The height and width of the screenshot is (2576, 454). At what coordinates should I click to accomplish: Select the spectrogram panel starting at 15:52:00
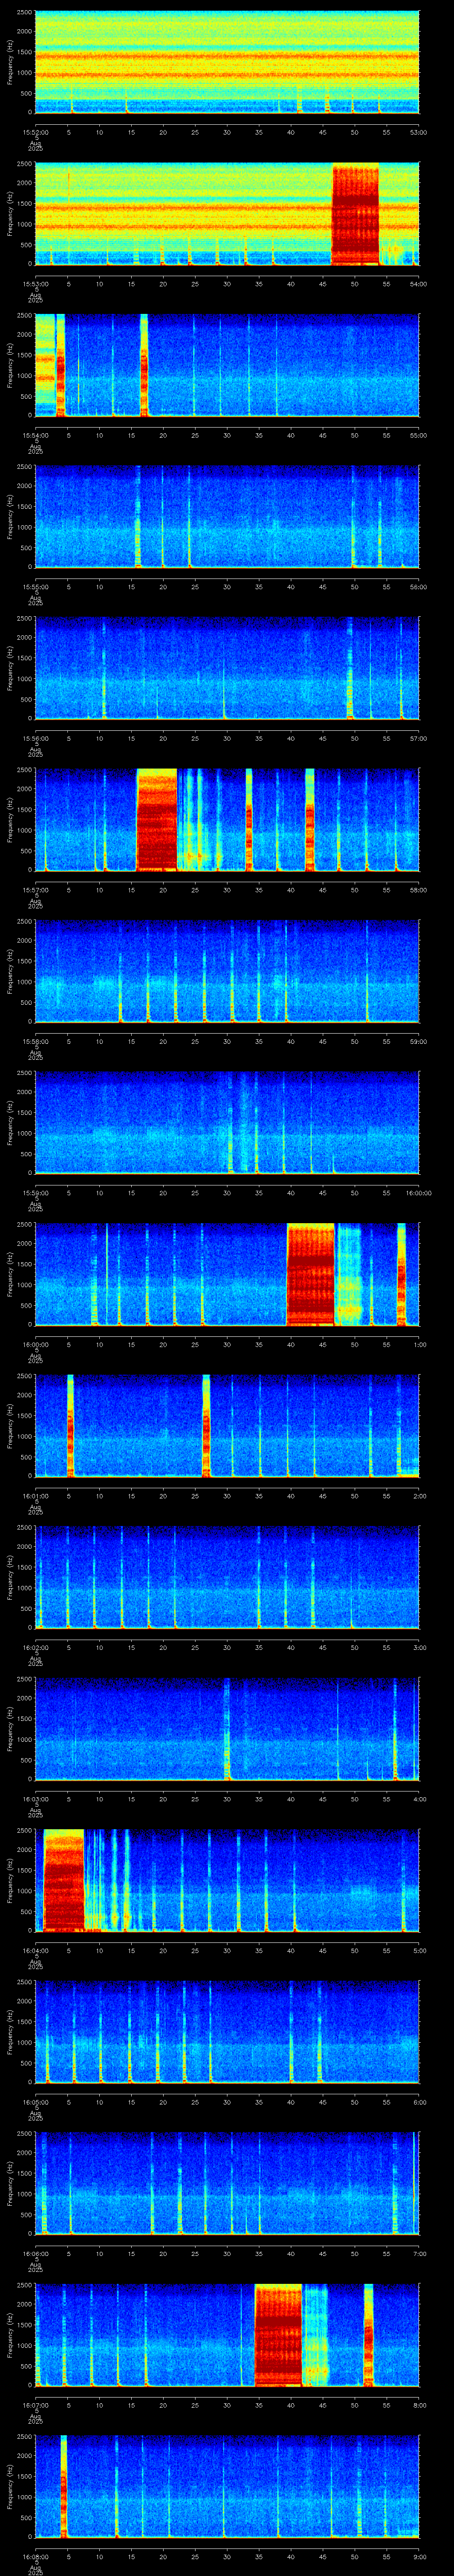click(x=227, y=63)
